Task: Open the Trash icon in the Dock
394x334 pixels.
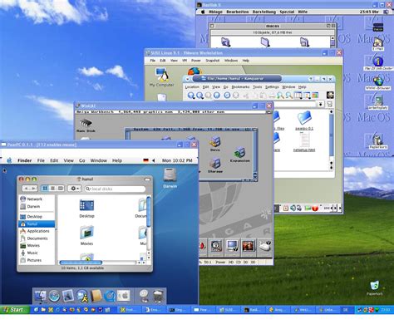Action: click(x=158, y=297)
